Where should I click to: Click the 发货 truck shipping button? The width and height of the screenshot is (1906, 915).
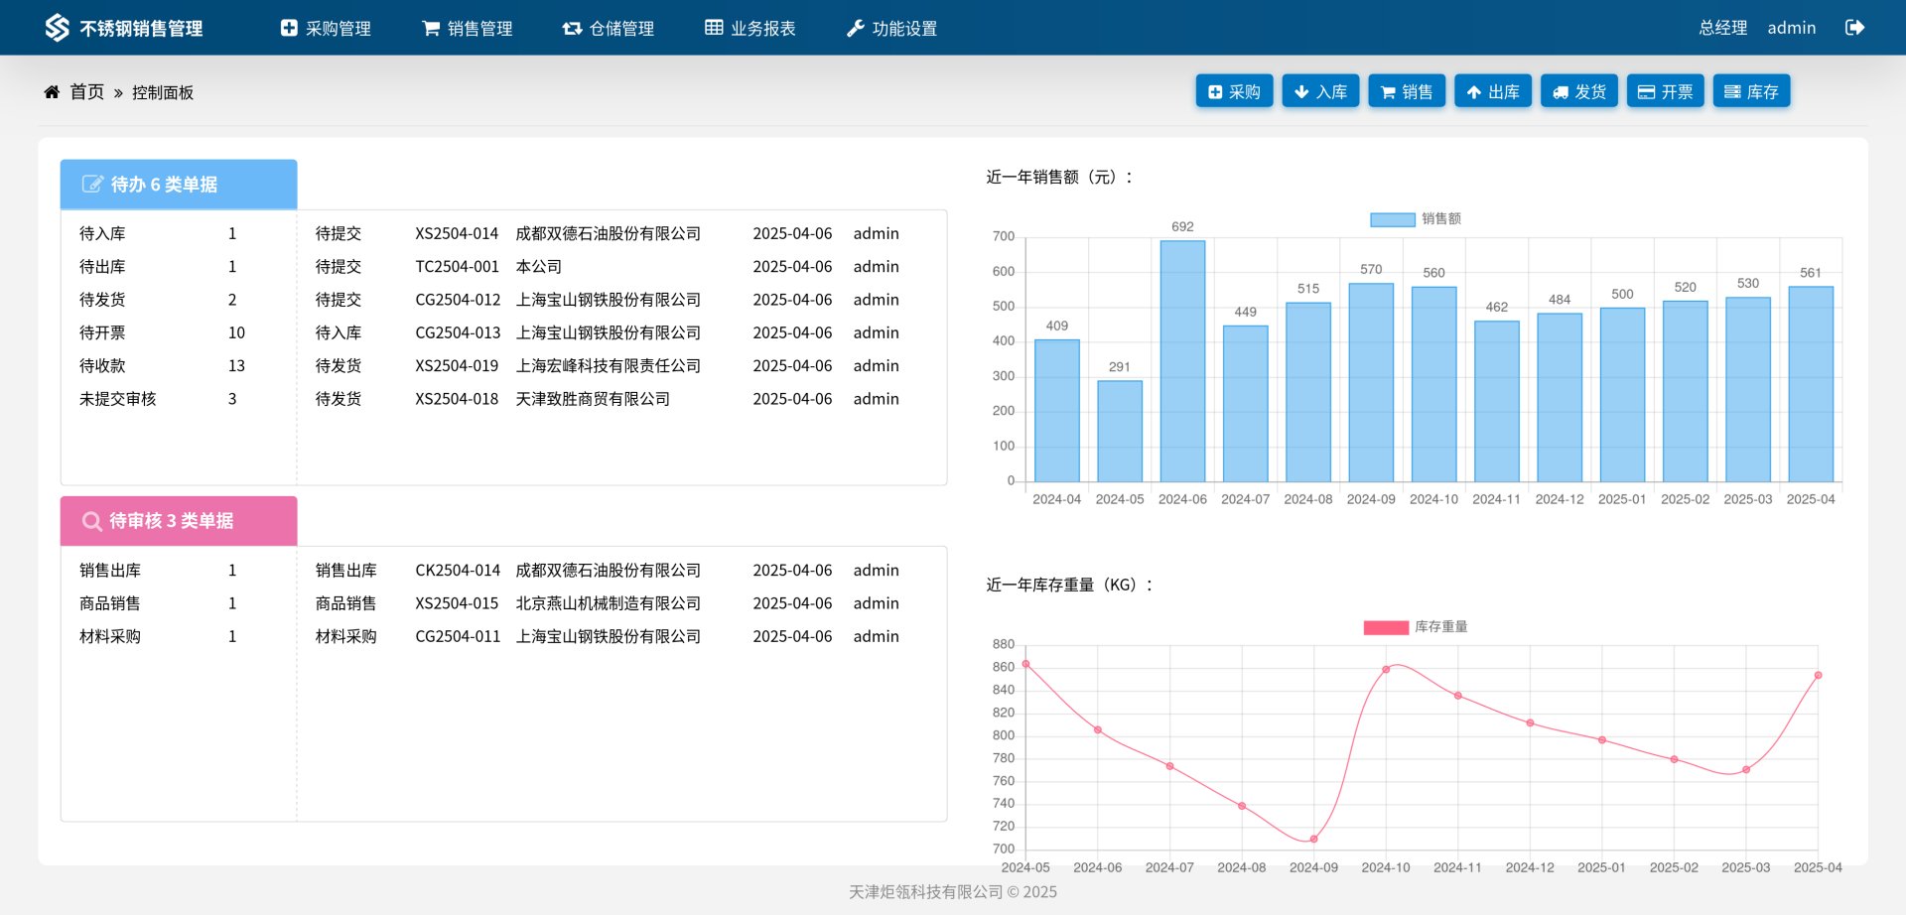point(1578,91)
